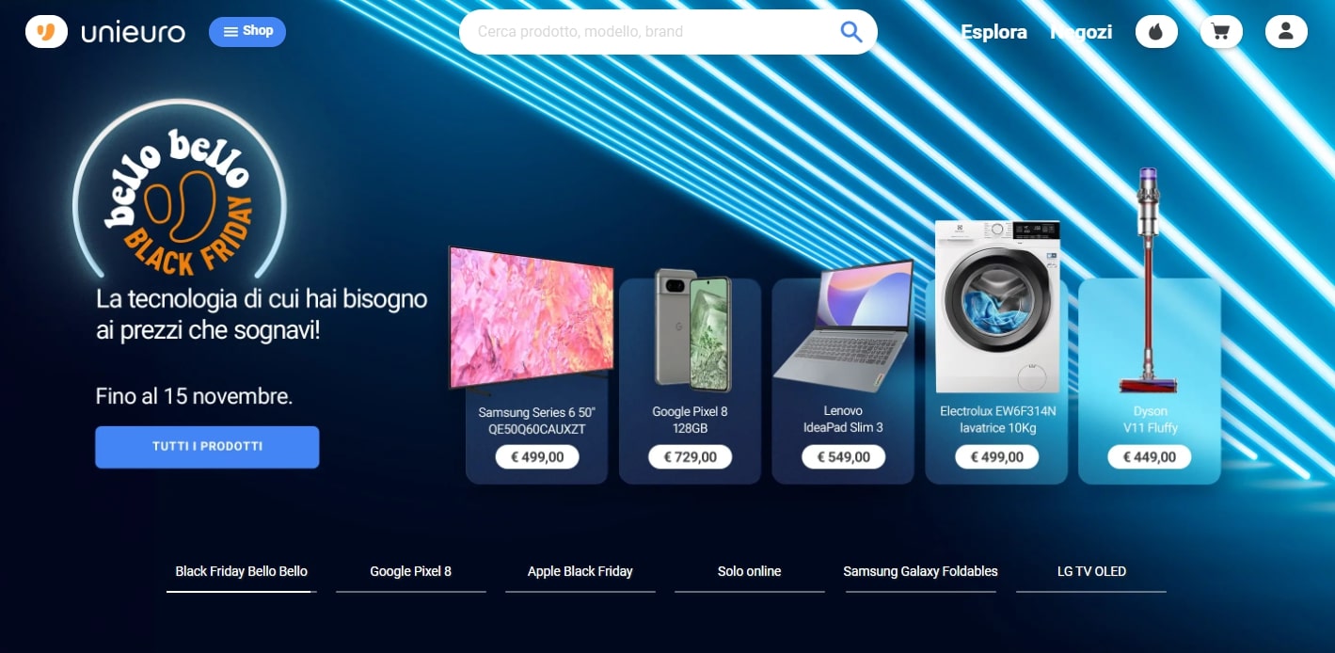Open Electrolux EW6F314N lavatrice product link
Image resolution: width=1335 pixels, height=653 pixels.
997,420
